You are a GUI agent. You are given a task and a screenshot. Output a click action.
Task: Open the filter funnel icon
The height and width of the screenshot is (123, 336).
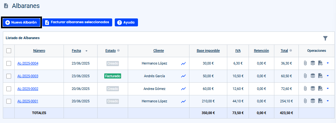[x=325, y=38]
